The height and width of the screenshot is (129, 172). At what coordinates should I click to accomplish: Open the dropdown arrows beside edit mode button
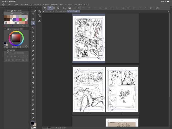54,8
